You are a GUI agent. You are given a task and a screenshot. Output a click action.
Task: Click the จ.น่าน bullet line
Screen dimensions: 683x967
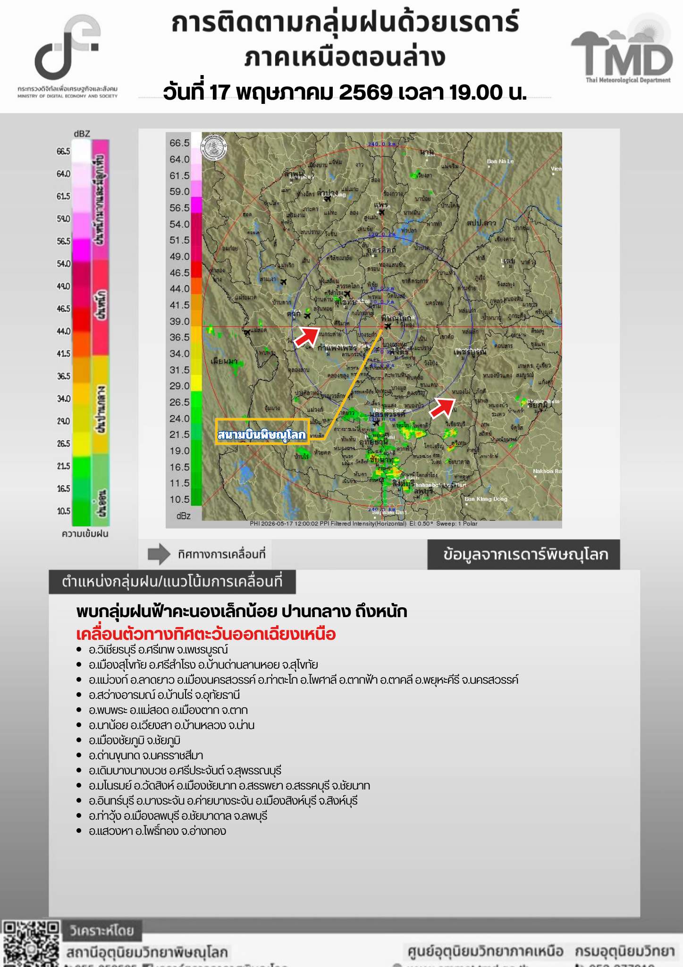[x=171, y=725]
